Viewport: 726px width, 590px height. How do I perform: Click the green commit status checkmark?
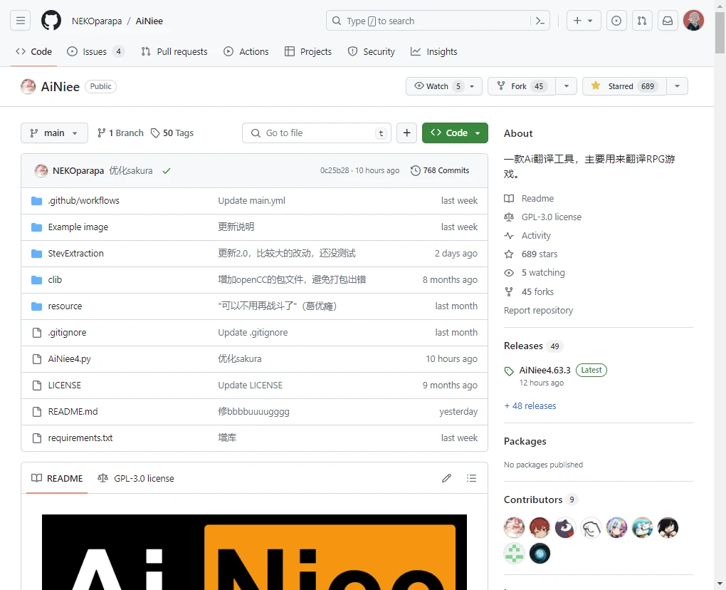tap(167, 170)
